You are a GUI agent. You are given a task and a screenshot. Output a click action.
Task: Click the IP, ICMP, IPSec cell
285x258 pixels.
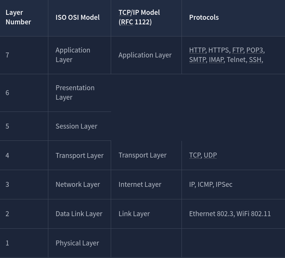point(210,185)
